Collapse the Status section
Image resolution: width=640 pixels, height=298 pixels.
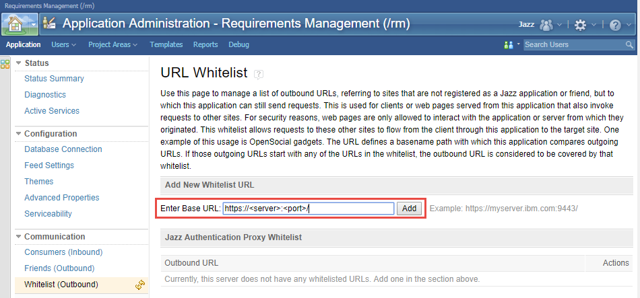[19, 63]
